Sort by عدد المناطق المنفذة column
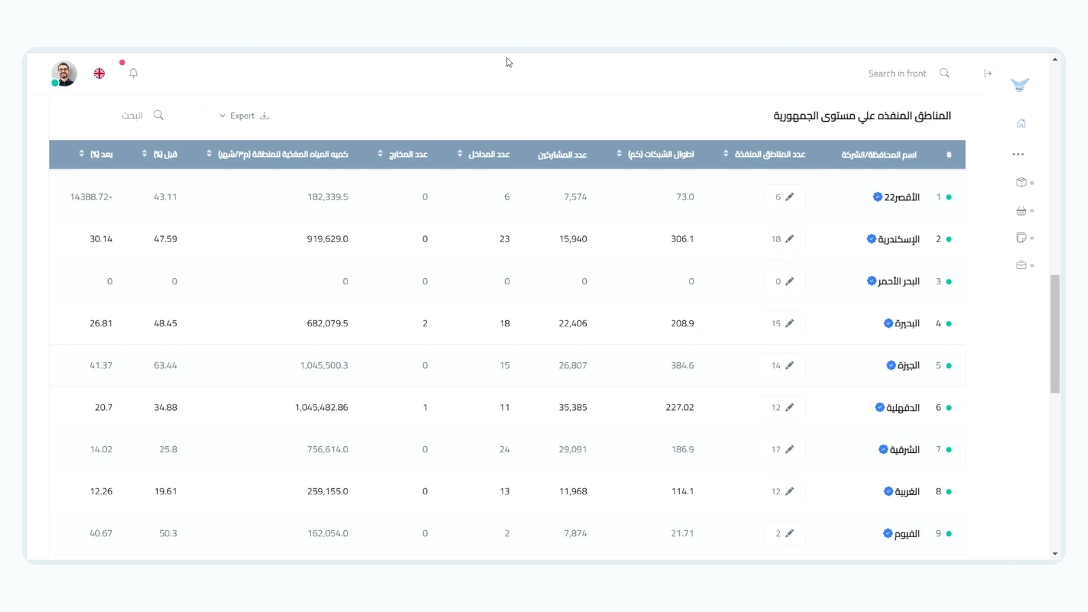The height and width of the screenshot is (612, 1088). pyautogui.click(x=726, y=154)
